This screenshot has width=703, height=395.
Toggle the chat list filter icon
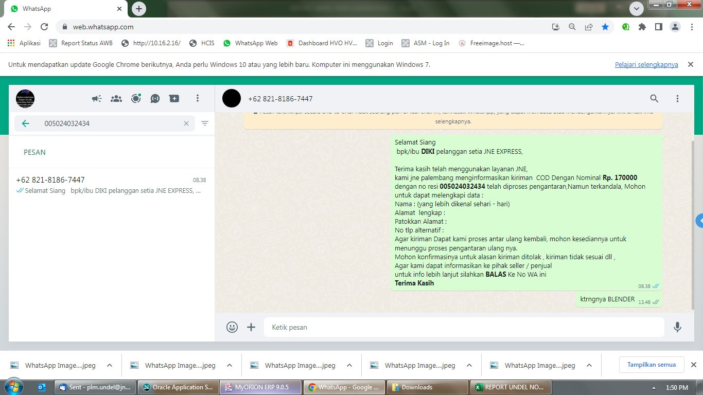click(205, 123)
